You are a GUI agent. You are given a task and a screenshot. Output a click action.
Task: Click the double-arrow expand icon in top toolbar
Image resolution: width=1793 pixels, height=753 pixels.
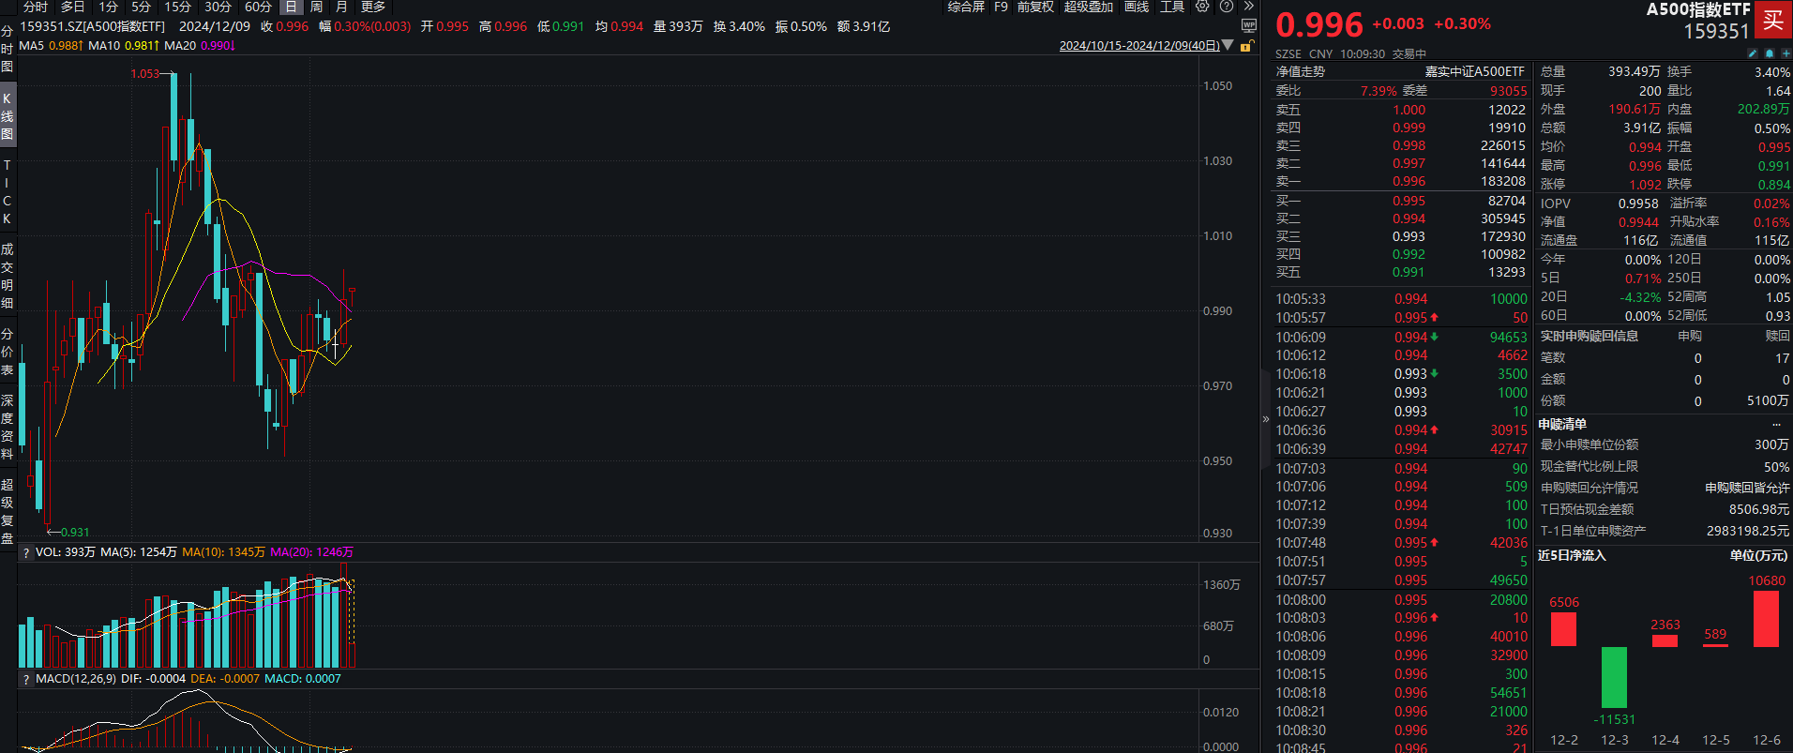pyautogui.click(x=1248, y=7)
